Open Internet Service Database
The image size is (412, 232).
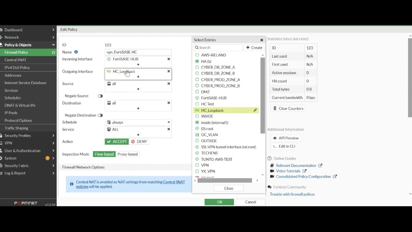25,83
